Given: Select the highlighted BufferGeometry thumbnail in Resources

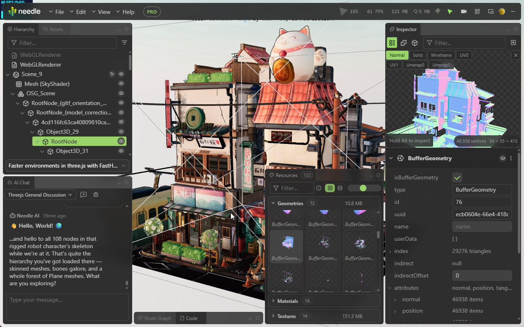Looking at the screenshot, I should point(286,246).
